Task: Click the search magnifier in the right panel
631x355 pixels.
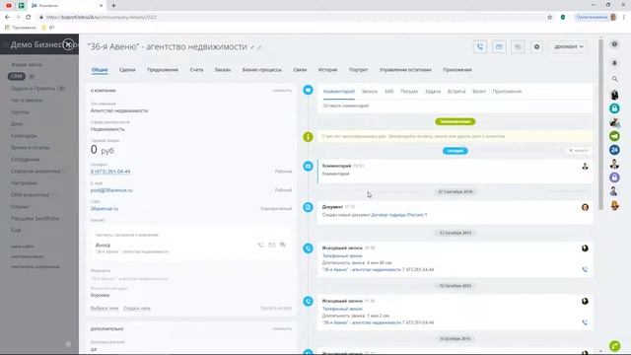Action: [x=614, y=79]
